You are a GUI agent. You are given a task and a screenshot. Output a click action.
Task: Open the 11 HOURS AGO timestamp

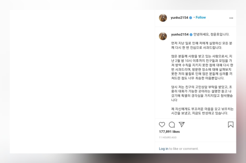[168, 137]
